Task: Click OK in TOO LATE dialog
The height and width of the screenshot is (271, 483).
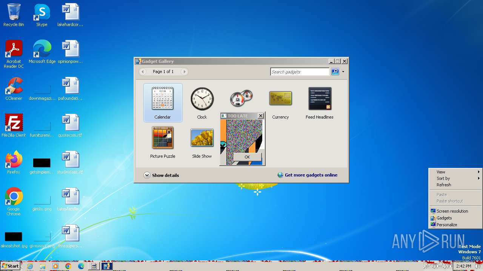Action: pos(247,157)
